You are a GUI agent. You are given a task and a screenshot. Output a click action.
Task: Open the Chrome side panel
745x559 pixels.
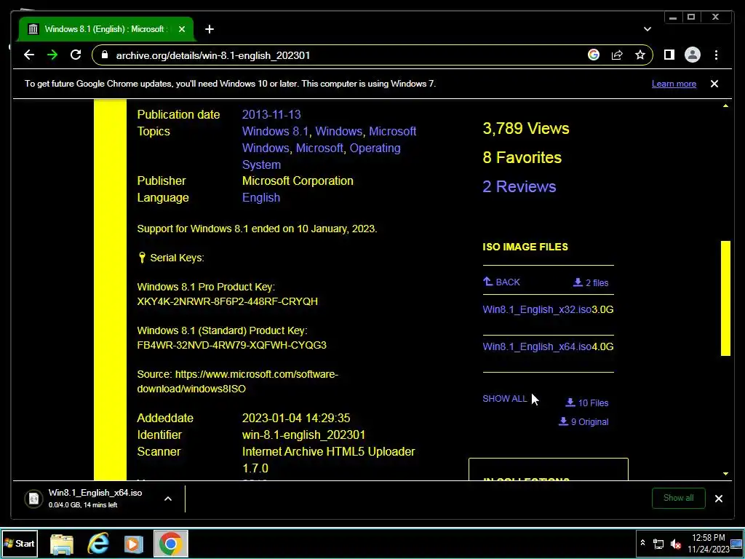click(669, 55)
